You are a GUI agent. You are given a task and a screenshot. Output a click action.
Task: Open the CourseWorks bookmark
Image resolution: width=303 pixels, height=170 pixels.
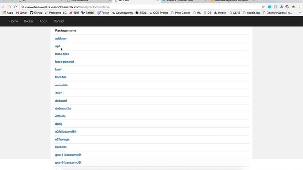[122, 13]
